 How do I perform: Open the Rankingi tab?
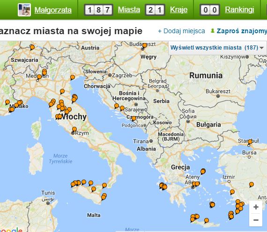point(239,10)
